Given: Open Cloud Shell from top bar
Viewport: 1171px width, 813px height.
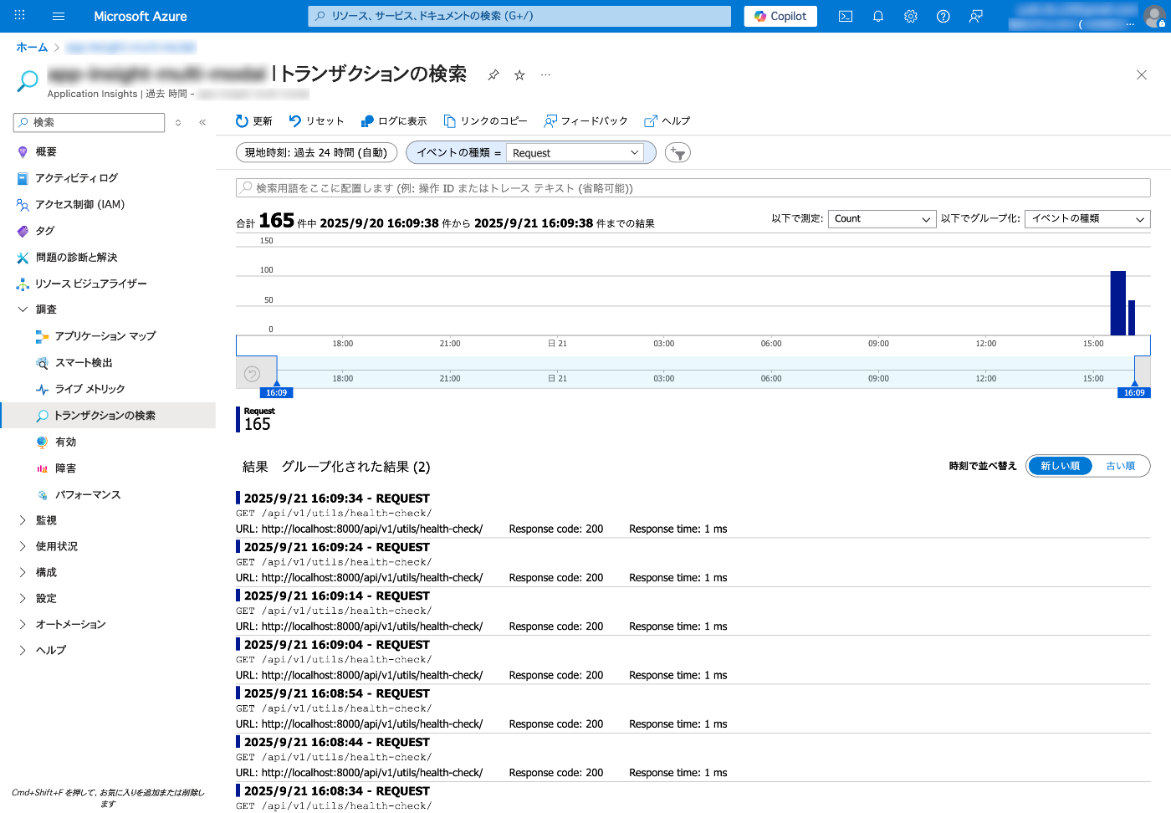Looking at the screenshot, I should point(846,16).
